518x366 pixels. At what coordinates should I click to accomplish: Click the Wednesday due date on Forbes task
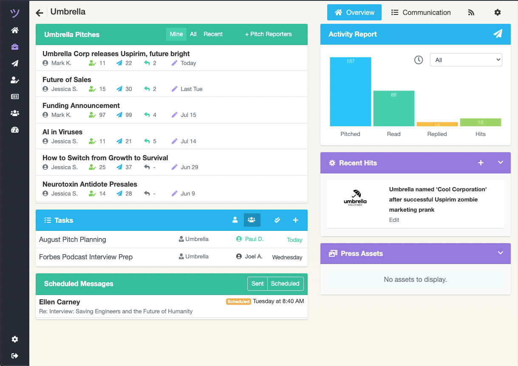(x=287, y=257)
